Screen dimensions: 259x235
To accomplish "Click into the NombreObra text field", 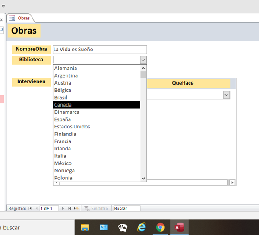I will (x=100, y=50).
